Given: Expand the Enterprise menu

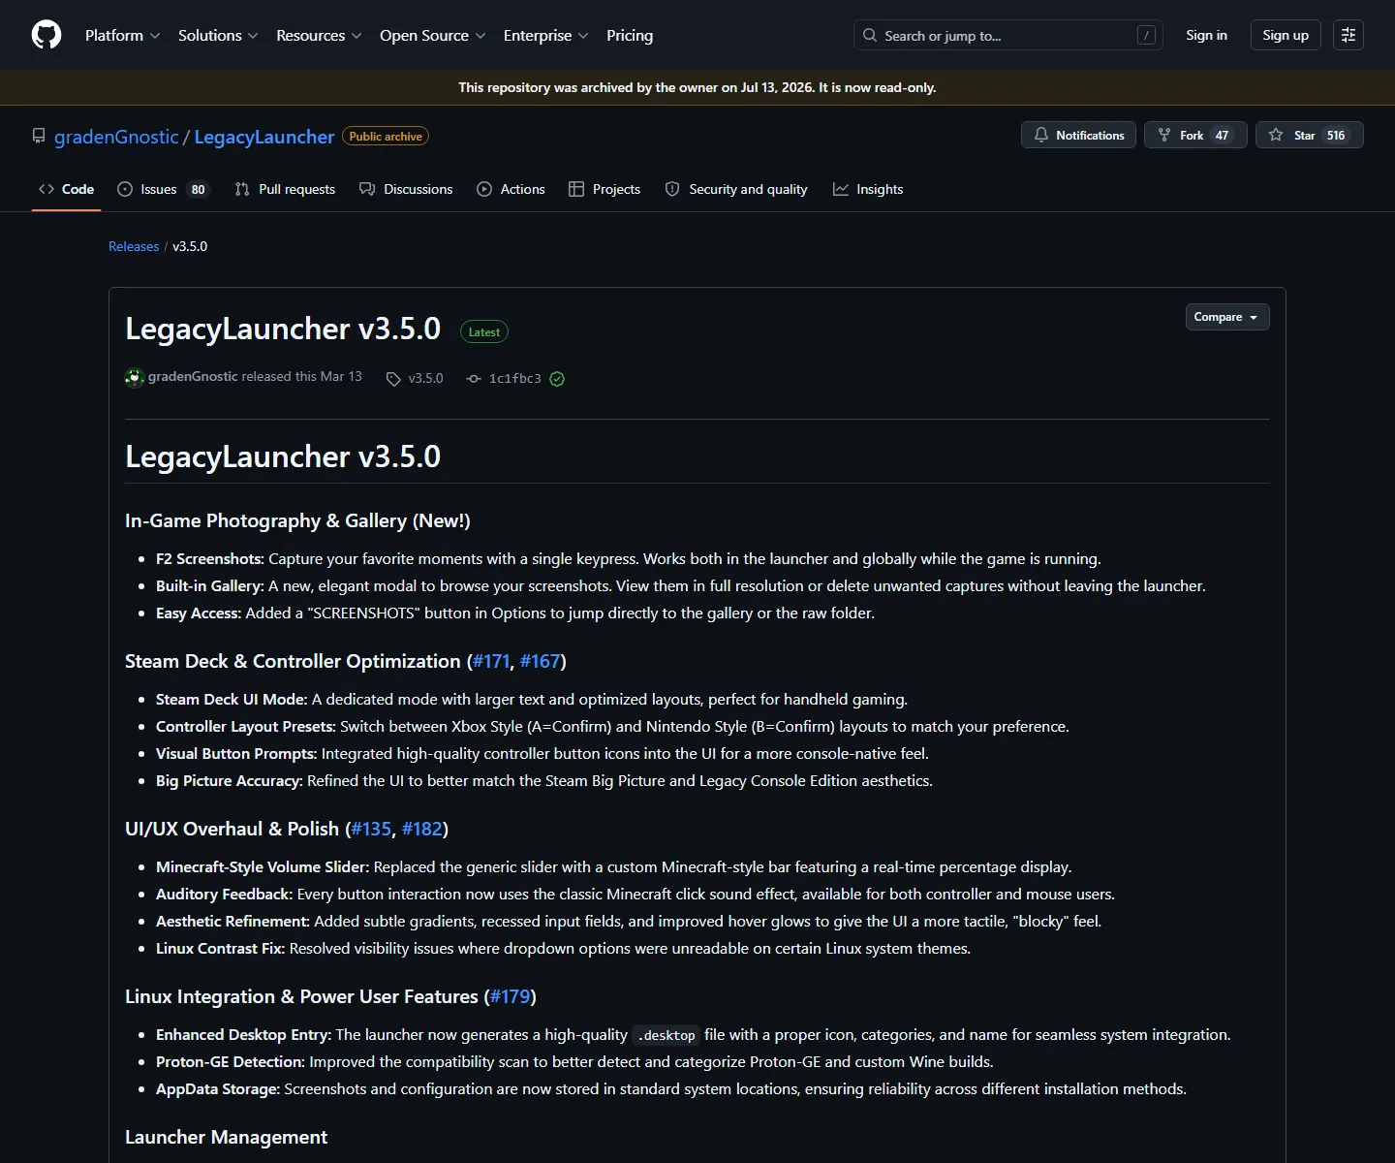Looking at the screenshot, I should click(x=545, y=35).
